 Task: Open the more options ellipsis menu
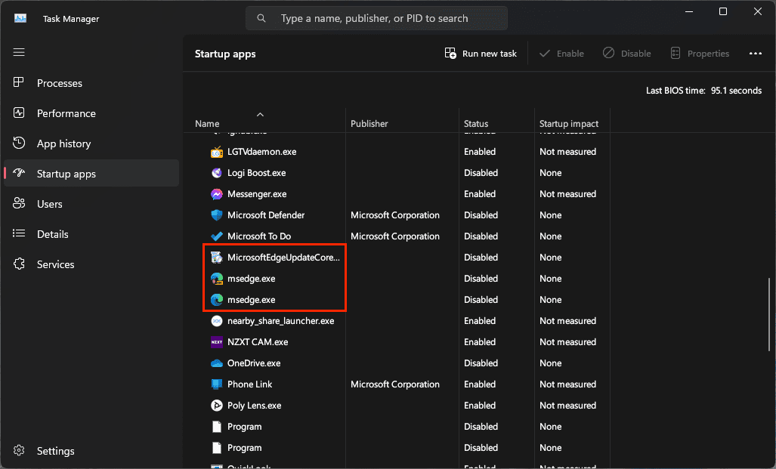pyautogui.click(x=755, y=54)
